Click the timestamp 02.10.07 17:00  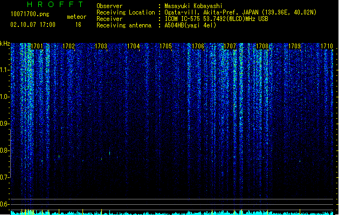click(x=33, y=25)
